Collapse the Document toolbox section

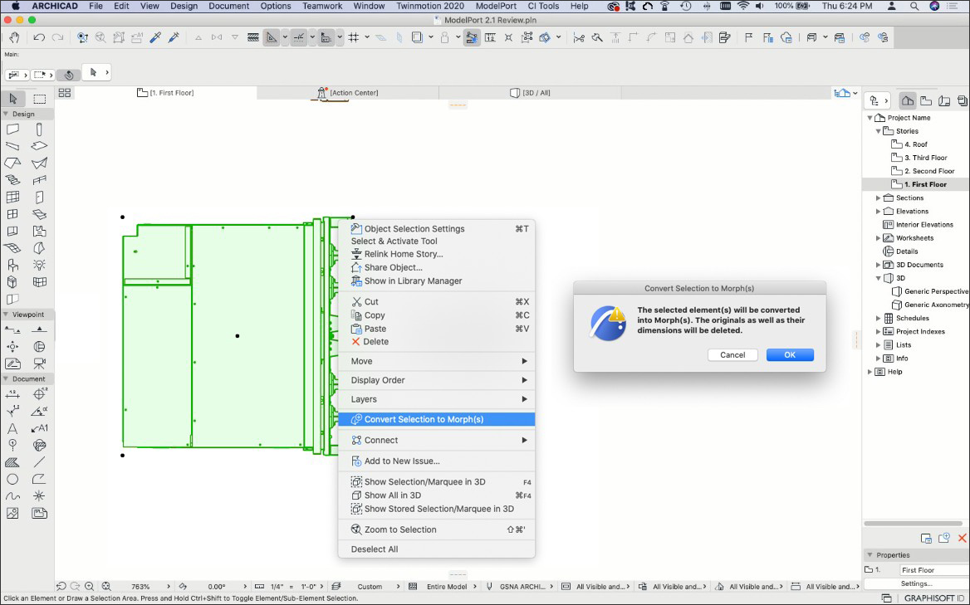click(6, 378)
